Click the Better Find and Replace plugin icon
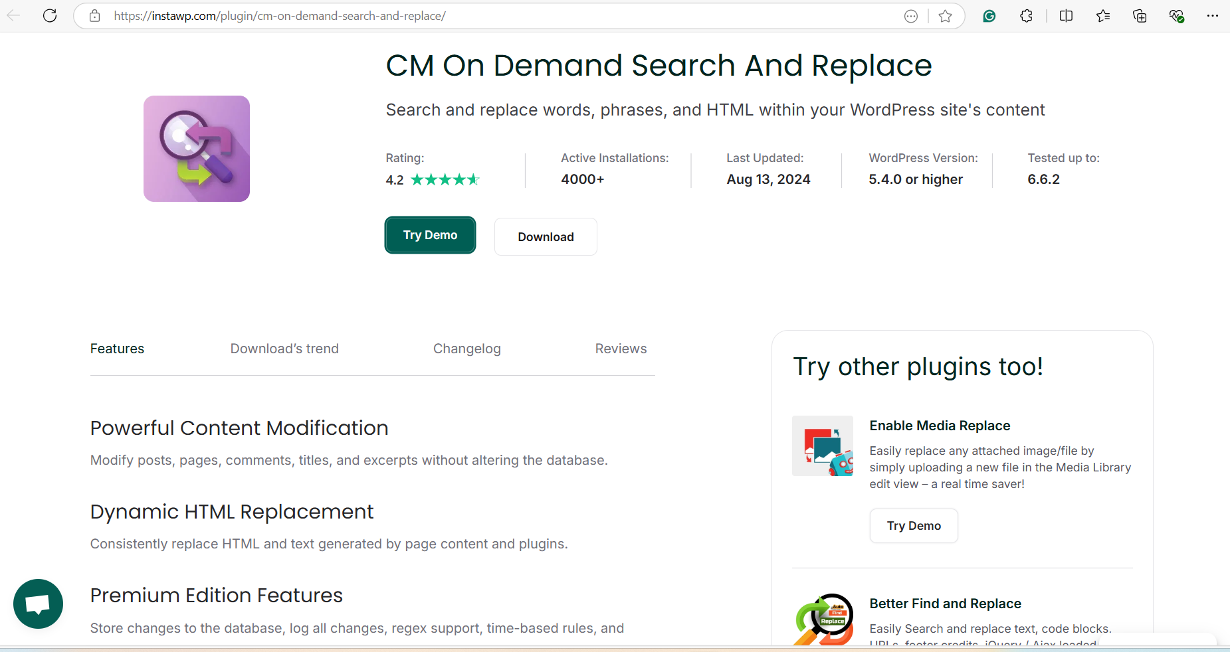This screenshot has height=652, width=1230. tap(823, 619)
